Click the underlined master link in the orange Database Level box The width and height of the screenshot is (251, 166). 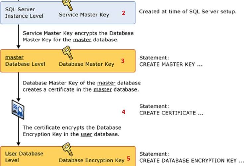coord(14,57)
